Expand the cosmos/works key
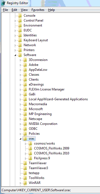The image size is (100, 194). click(26, 144)
